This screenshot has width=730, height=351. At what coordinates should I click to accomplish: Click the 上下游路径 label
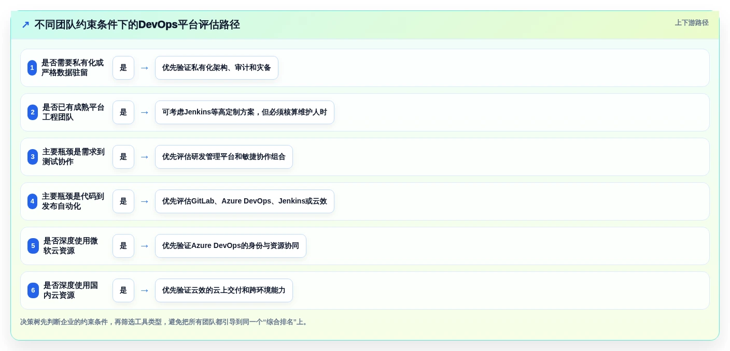click(692, 23)
